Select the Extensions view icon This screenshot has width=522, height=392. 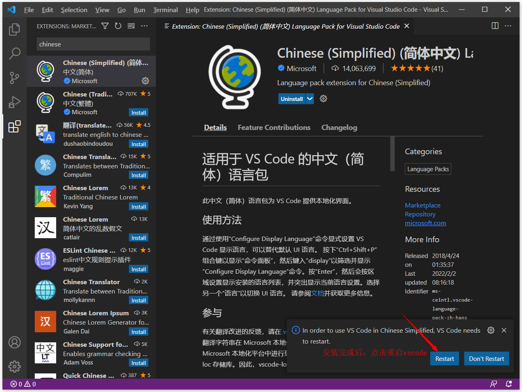pos(15,126)
